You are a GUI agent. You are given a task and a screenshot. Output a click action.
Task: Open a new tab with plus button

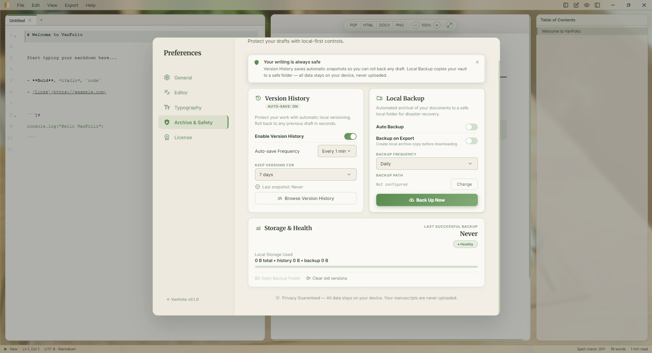tap(41, 20)
